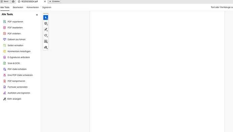
Task: Select the freehand lasso drawing tool
Action: click(46, 35)
